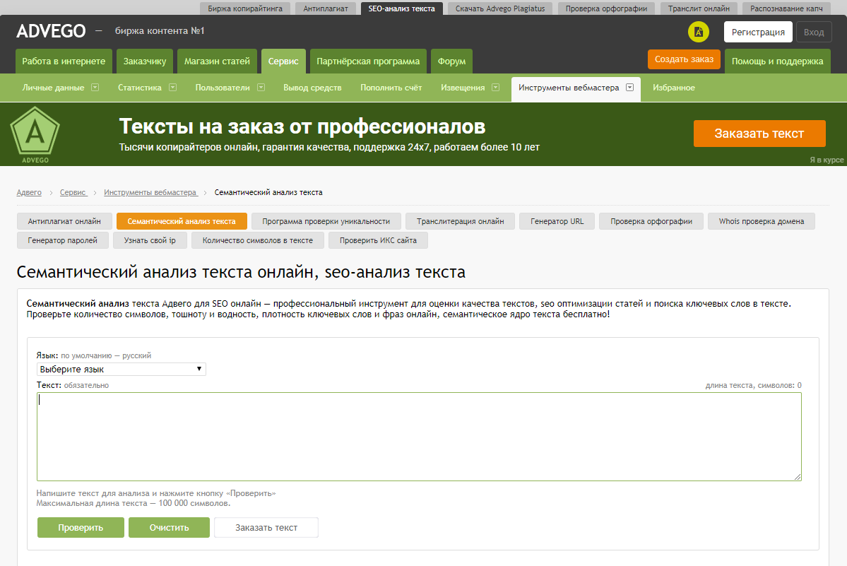
Task: Open the Партнёрская программа menu
Action: (369, 61)
